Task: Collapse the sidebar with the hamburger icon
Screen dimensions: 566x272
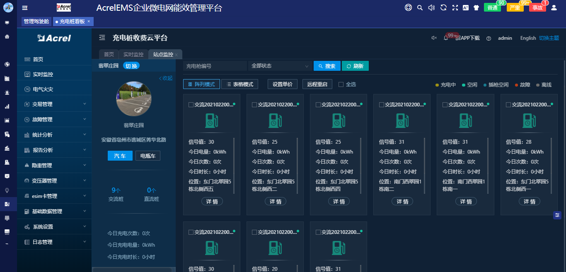Action: coord(24,7)
